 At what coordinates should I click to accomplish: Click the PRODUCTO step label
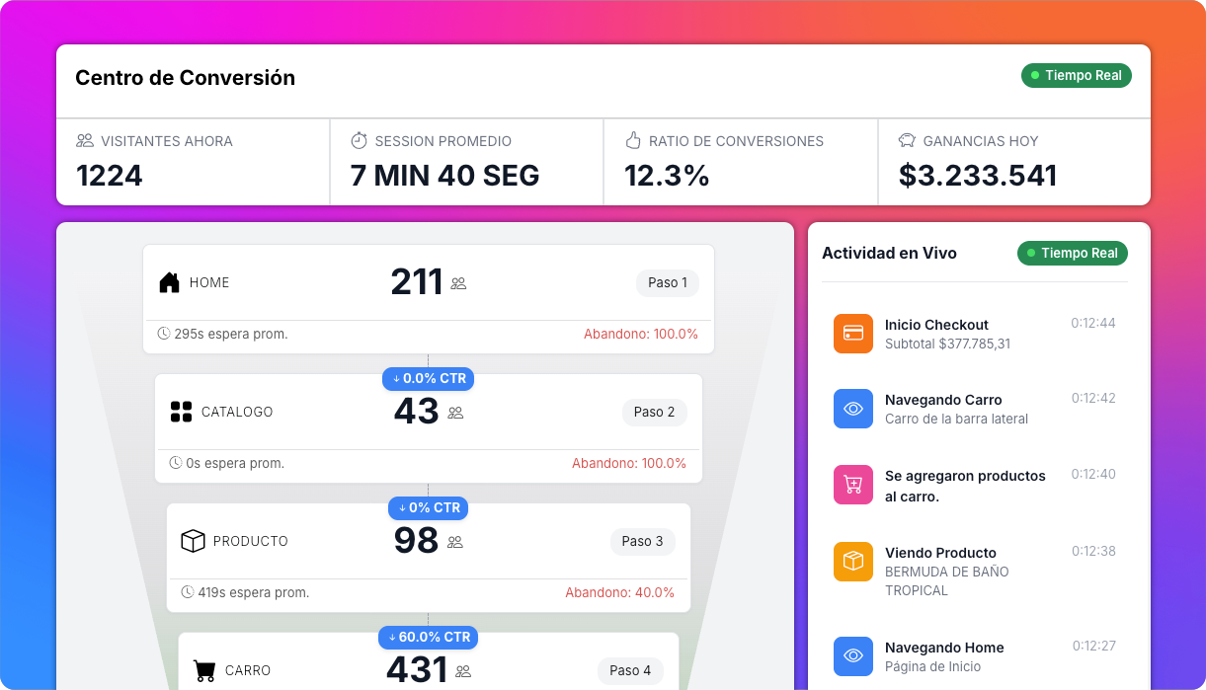tap(251, 542)
